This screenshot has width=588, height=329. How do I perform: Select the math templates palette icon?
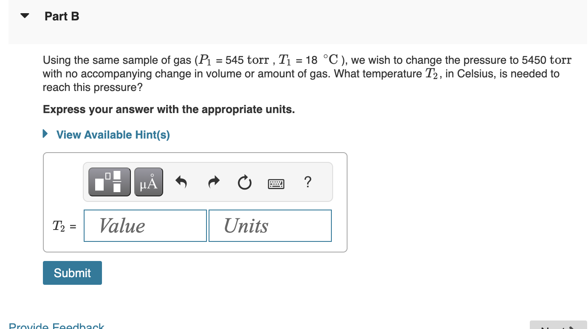point(109,182)
